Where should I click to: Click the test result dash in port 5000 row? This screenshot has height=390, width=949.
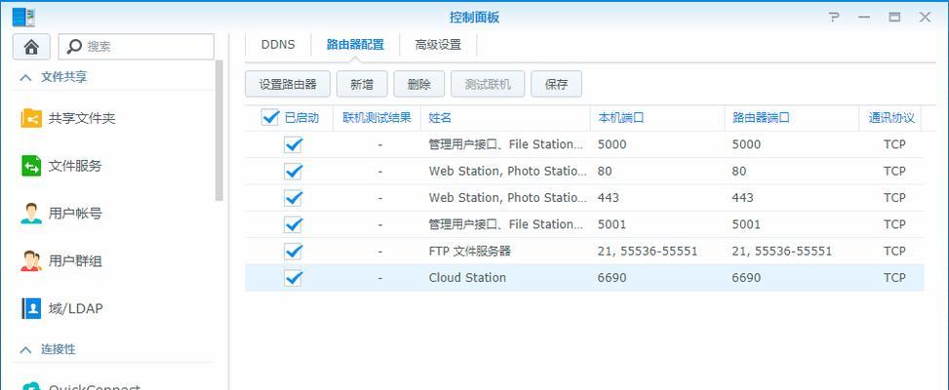pyautogui.click(x=379, y=144)
